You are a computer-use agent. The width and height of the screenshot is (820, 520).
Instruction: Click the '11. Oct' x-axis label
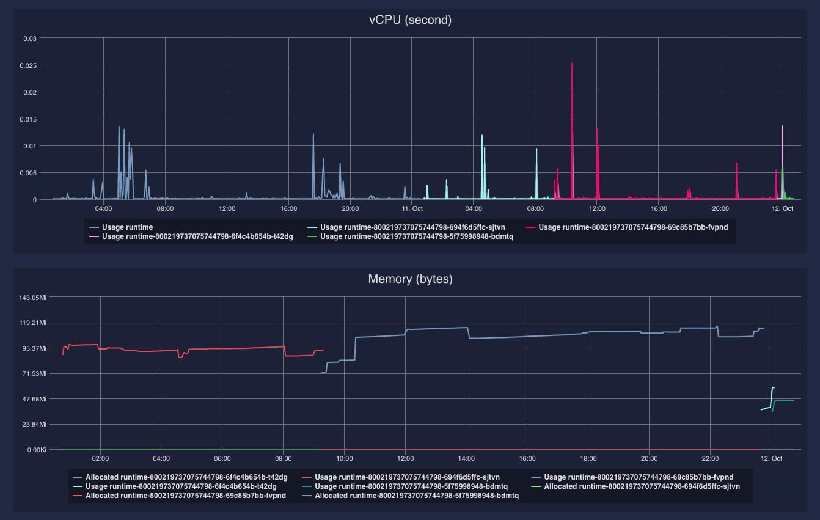[412, 208]
